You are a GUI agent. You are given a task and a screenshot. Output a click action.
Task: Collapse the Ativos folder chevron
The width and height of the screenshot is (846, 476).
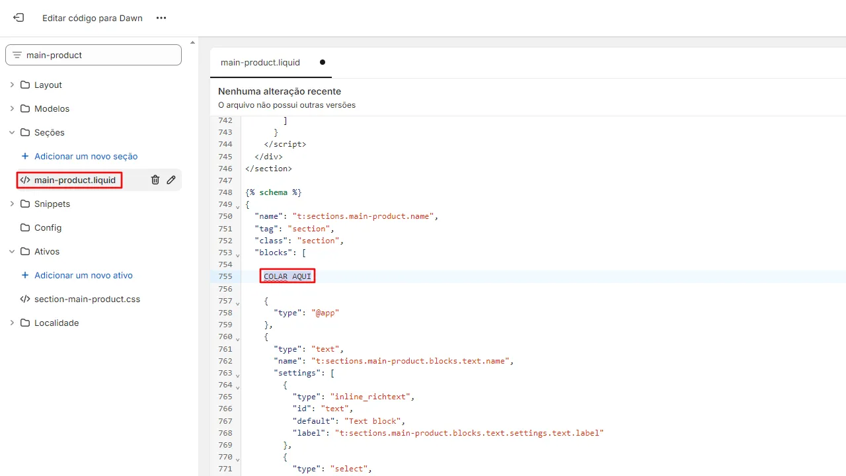click(x=12, y=251)
